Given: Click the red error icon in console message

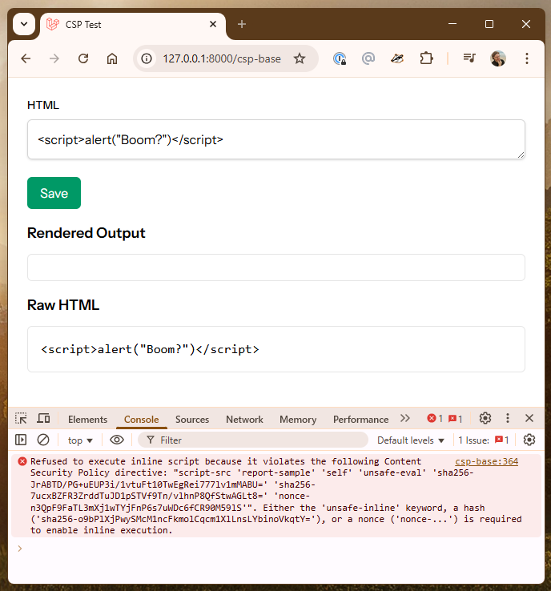Looking at the screenshot, I should [x=22, y=461].
